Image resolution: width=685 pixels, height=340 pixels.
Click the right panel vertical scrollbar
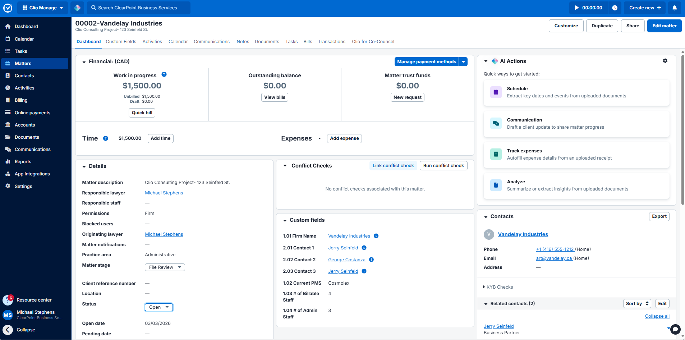click(x=683, y=129)
